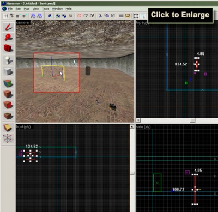This screenshot has width=218, height=212.
Task: Open the Tools menu
Action: pos(45,9)
